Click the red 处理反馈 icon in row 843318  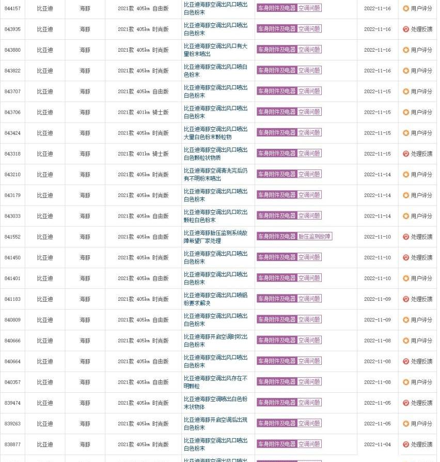click(406, 154)
